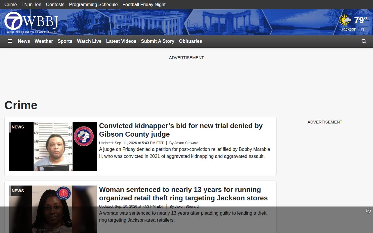Close the bottom overlay ad banner
The height and width of the screenshot is (233, 373).
368,211
